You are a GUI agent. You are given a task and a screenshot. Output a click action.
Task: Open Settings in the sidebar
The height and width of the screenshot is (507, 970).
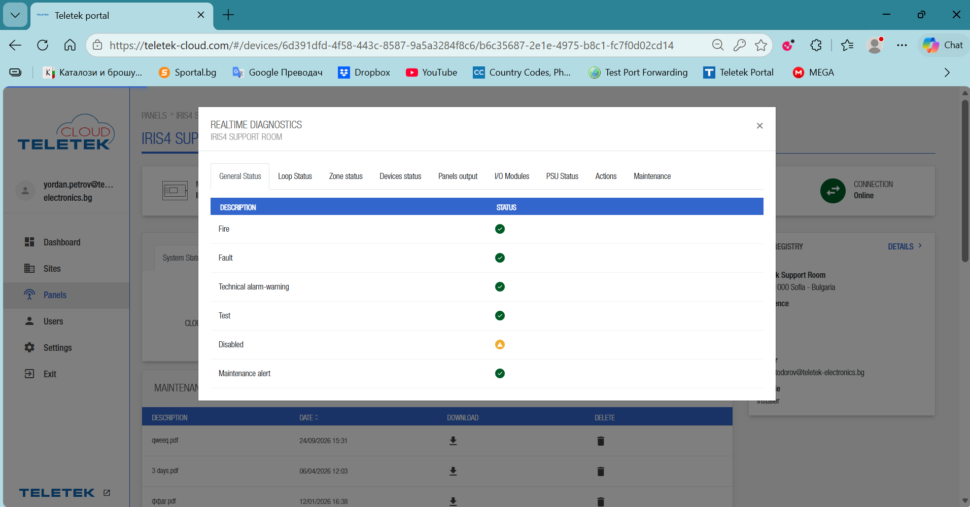pos(66,348)
